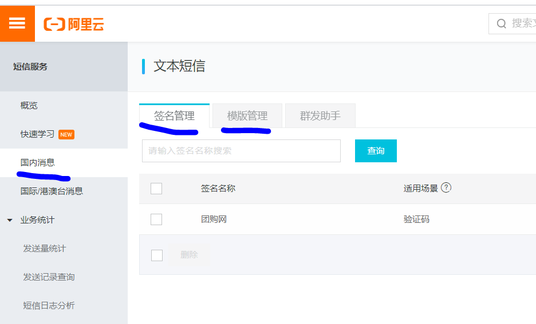
Task: Click the 签名名称 column header
Action: coord(218,188)
